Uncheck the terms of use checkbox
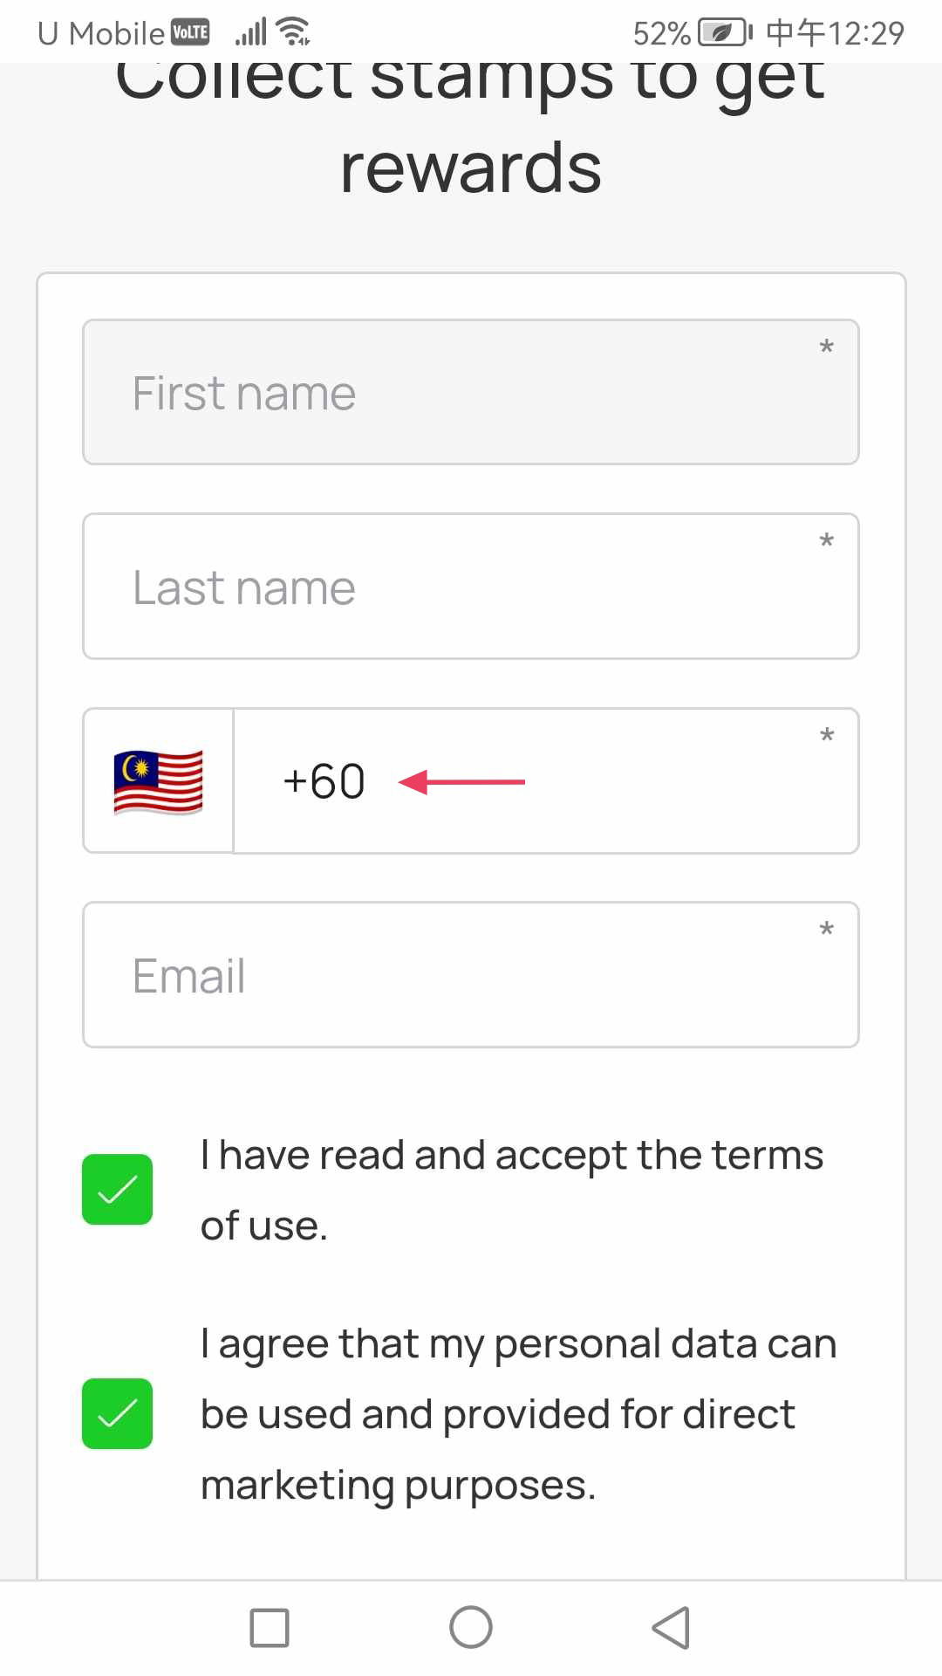Screen dimensions: 942x1676 pos(117,1189)
